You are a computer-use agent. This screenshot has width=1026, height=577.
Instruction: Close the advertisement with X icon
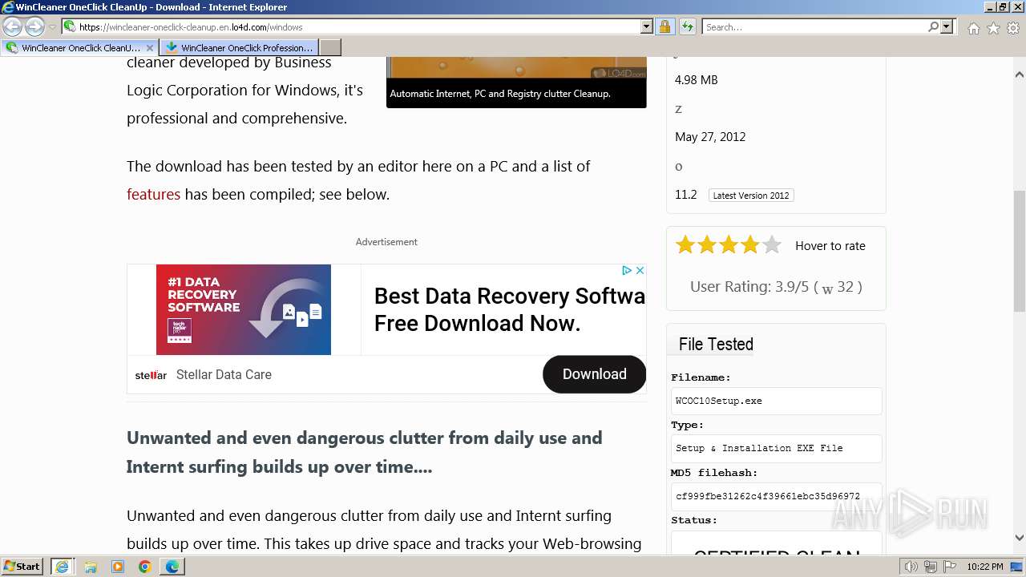pyautogui.click(x=640, y=271)
